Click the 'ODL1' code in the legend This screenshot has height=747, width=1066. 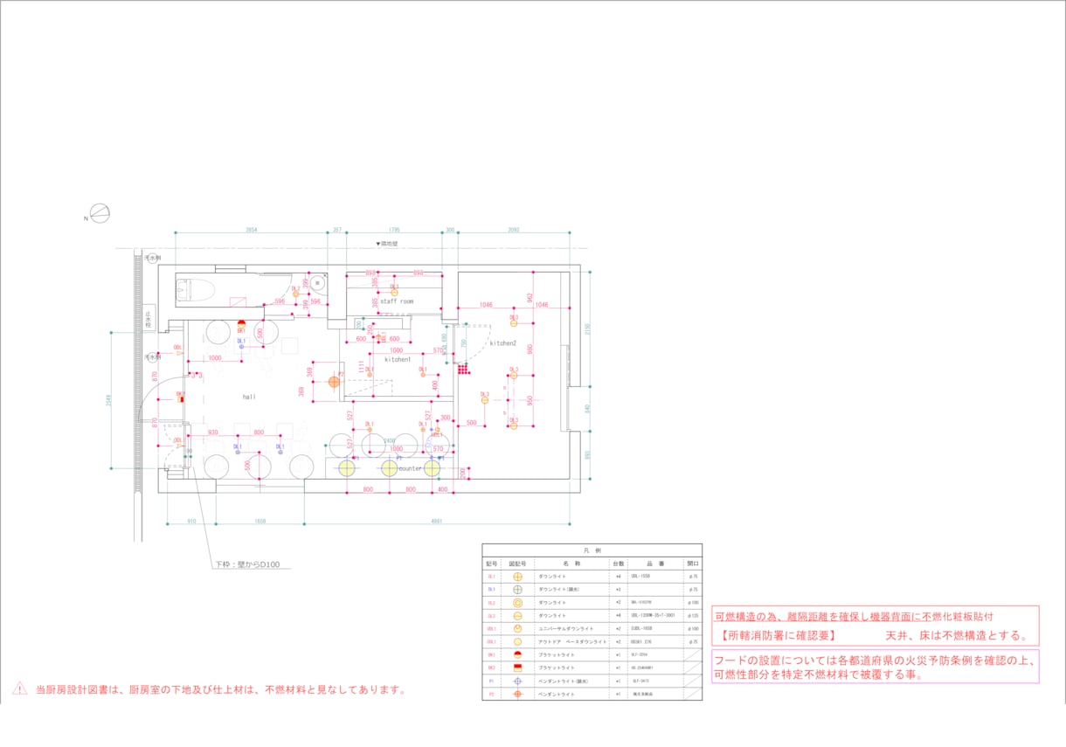pos(492,642)
